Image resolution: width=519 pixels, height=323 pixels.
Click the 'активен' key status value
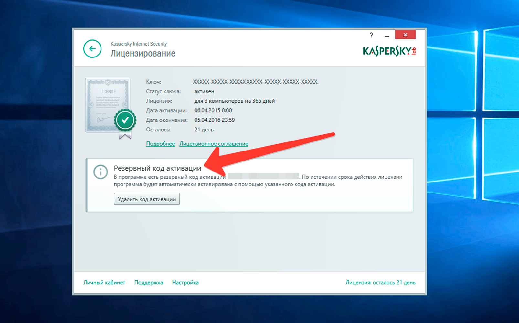(x=204, y=91)
